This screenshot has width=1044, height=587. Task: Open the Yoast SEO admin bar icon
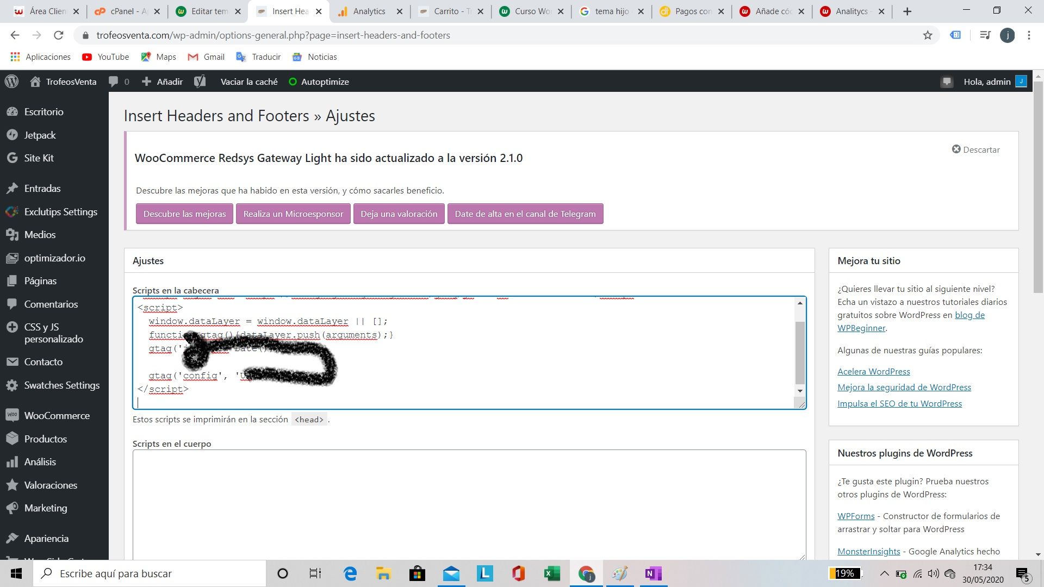pyautogui.click(x=200, y=82)
